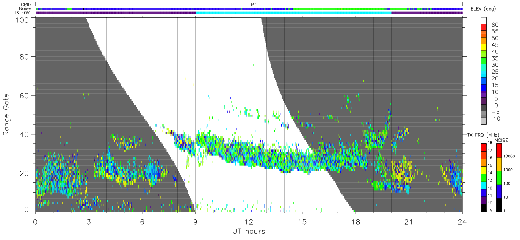Click the x-axis tick label '3'
This screenshot has height=240, width=520.
(89, 222)
